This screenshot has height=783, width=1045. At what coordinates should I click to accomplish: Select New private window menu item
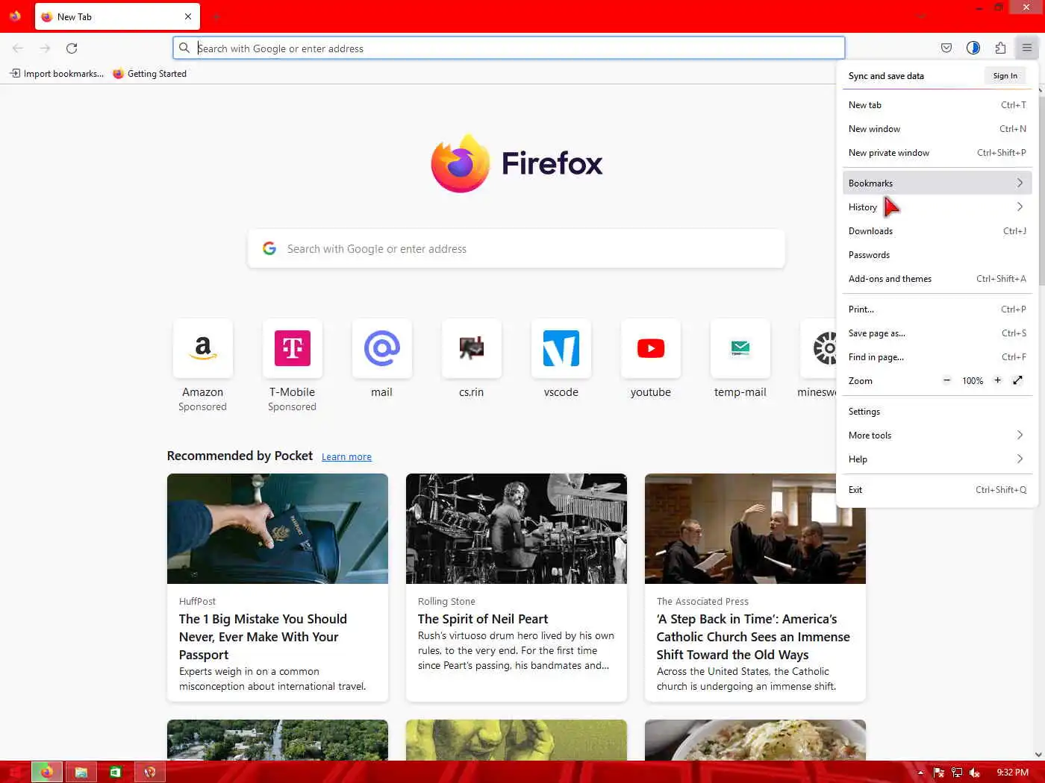[x=938, y=153]
